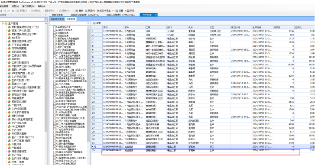Open 工序拆分规则 tree item
Screen dimensions: 315x165
pos(19,55)
